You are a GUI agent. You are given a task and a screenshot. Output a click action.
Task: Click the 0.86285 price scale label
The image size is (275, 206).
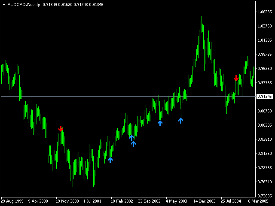tap(265, 125)
